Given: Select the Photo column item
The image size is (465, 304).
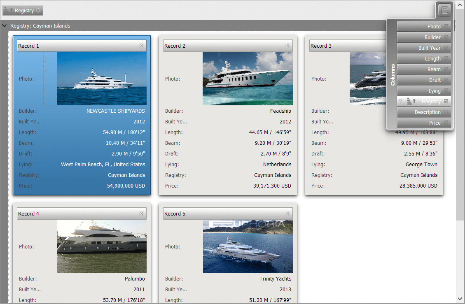Looking at the screenshot, I should [x=424, y=26].
